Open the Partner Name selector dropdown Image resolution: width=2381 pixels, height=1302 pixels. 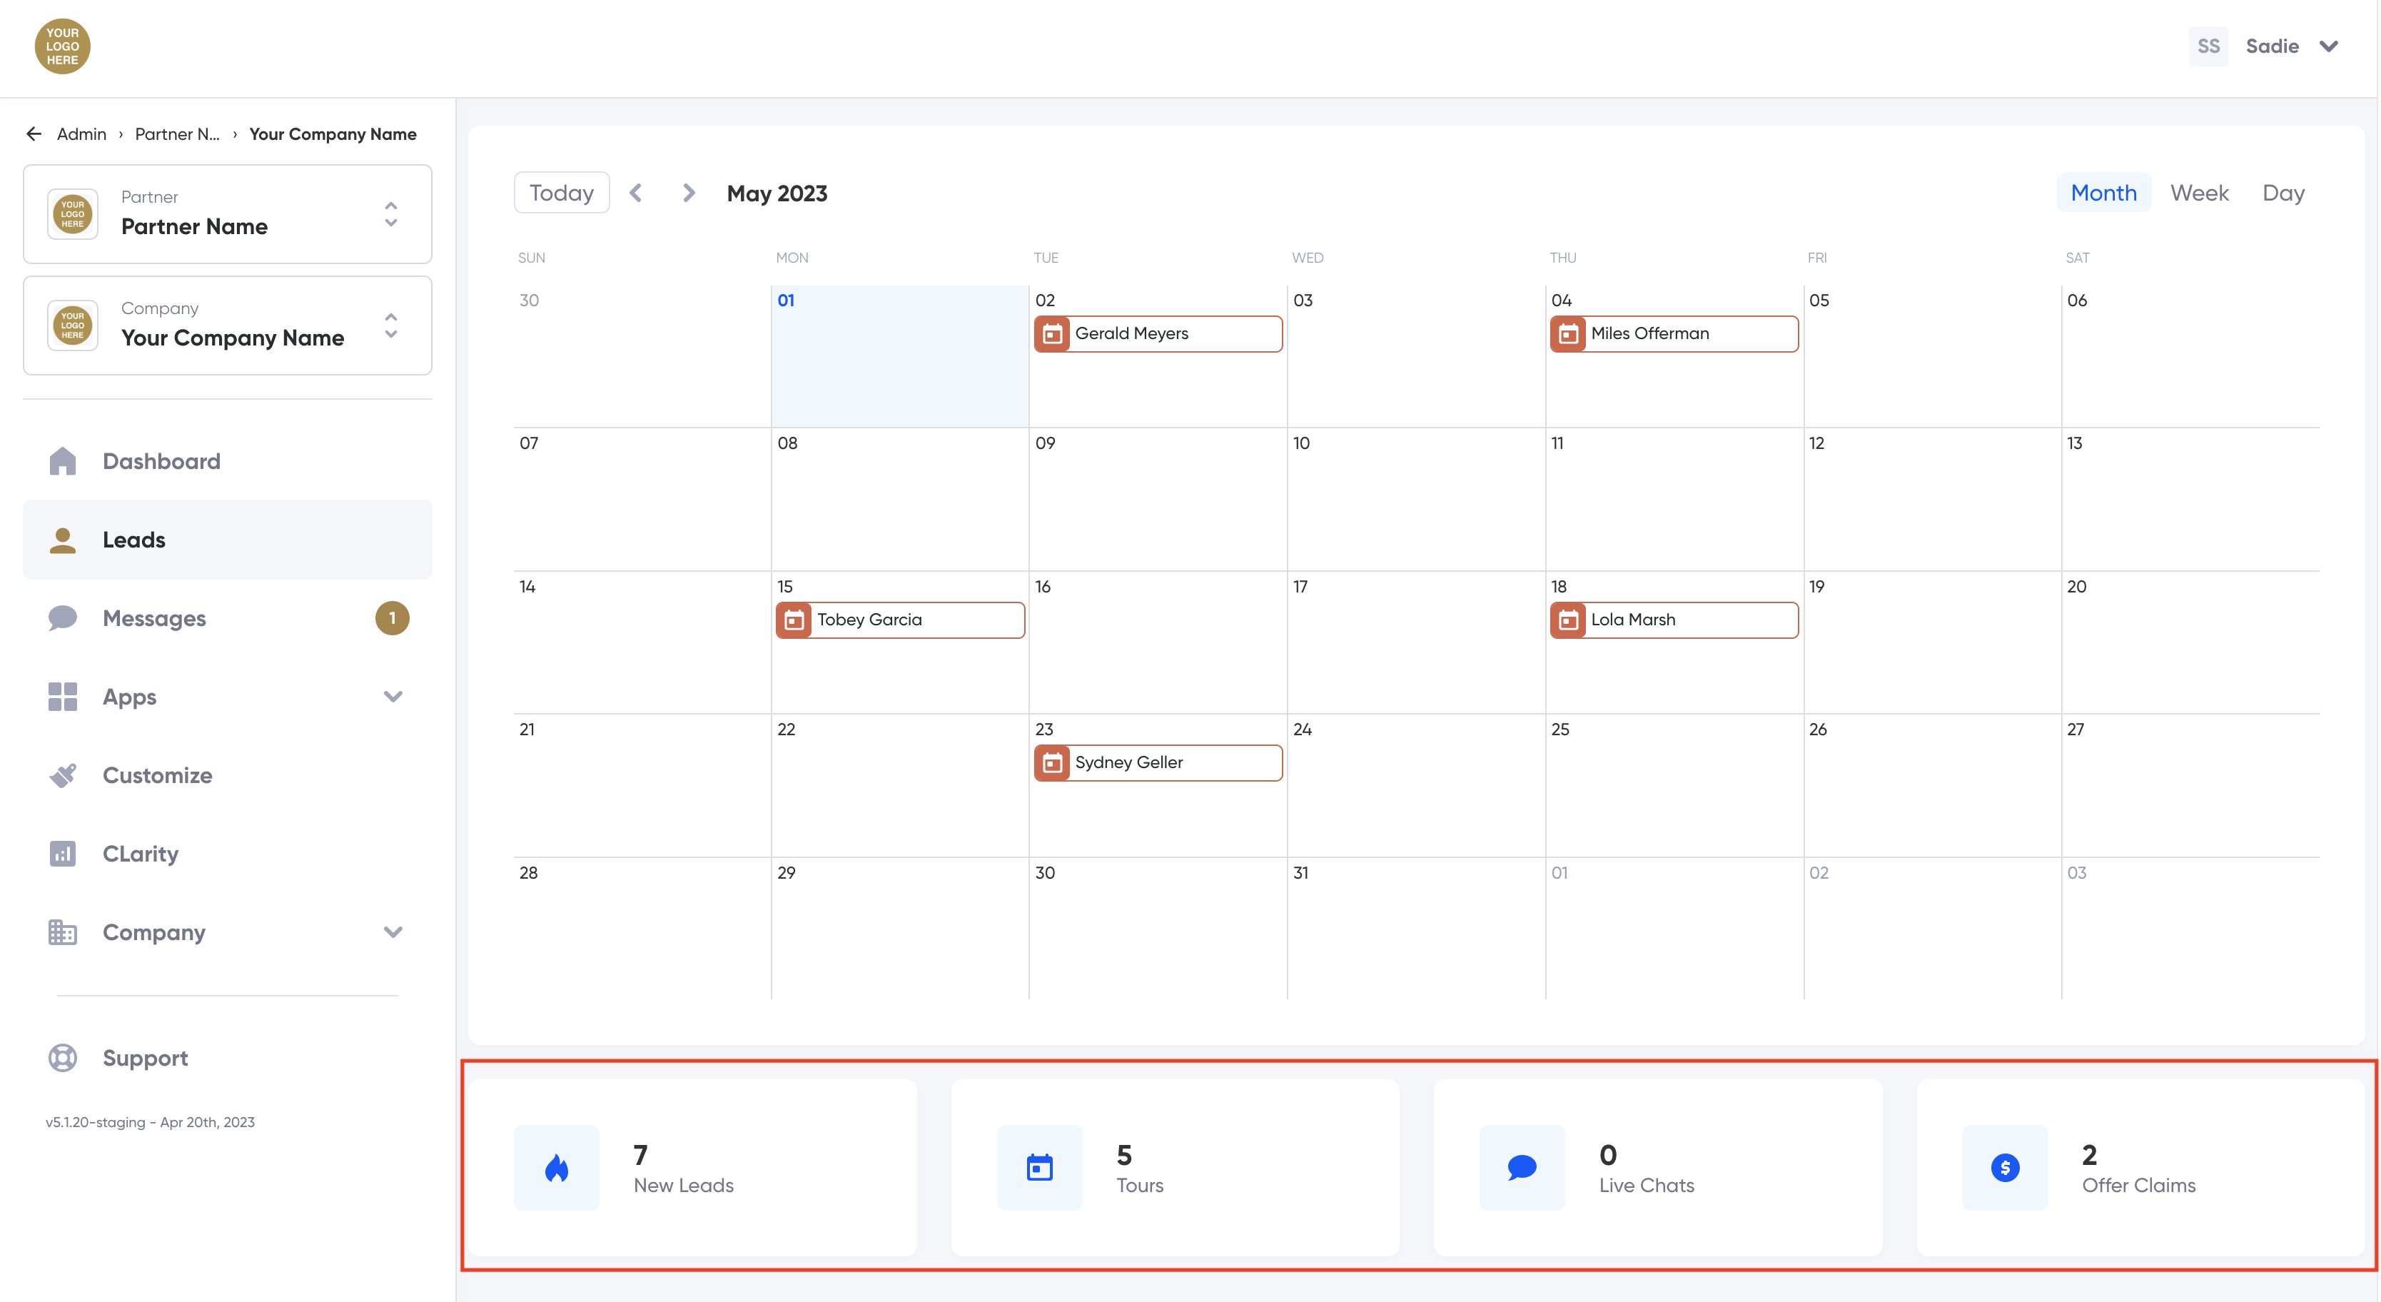point(391,215)
